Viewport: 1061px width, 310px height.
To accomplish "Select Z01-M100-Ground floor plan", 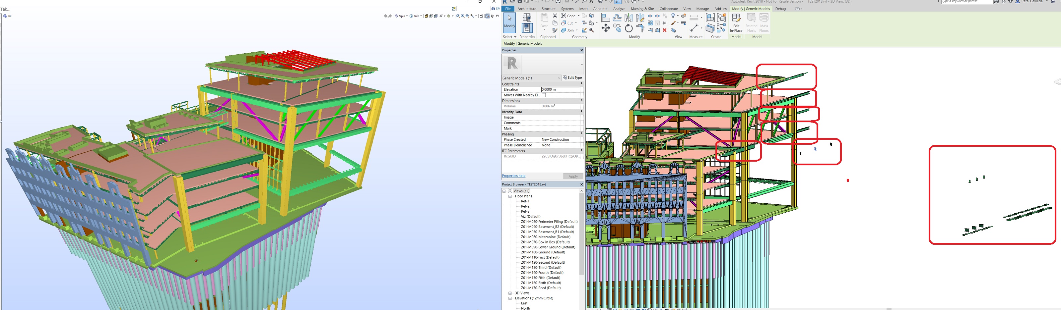I will pos(543,252).
